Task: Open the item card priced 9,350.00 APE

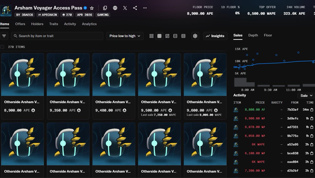Action: click(x=68, y=86)
